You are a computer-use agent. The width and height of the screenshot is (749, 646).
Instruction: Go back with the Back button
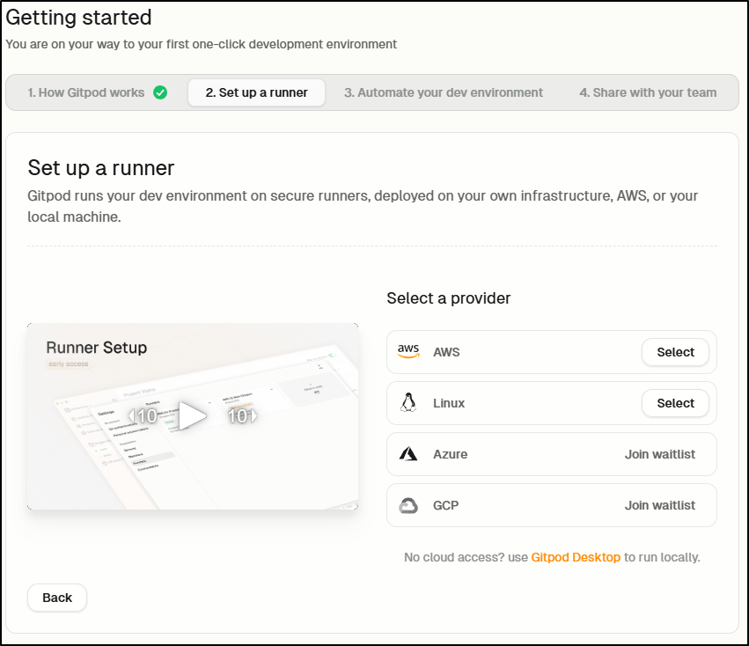coord(57,598)
